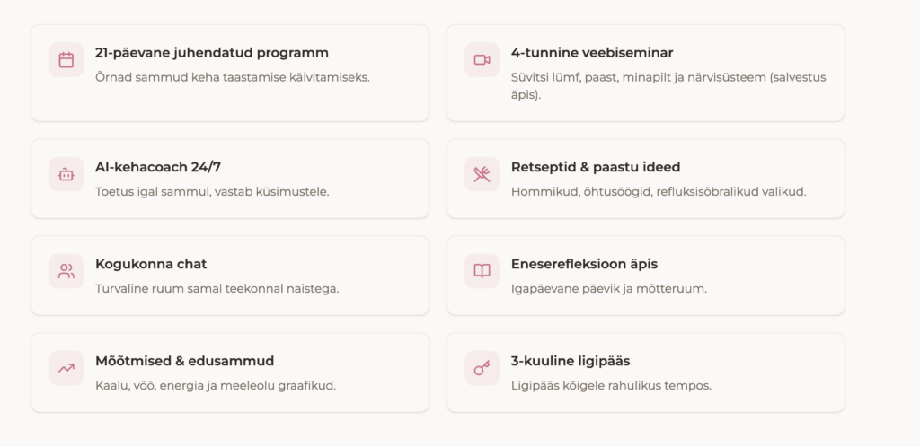Click the text "Igapäevane päevik ja mõtteruum"
The image size is (920, 447).
pos(609,288)
